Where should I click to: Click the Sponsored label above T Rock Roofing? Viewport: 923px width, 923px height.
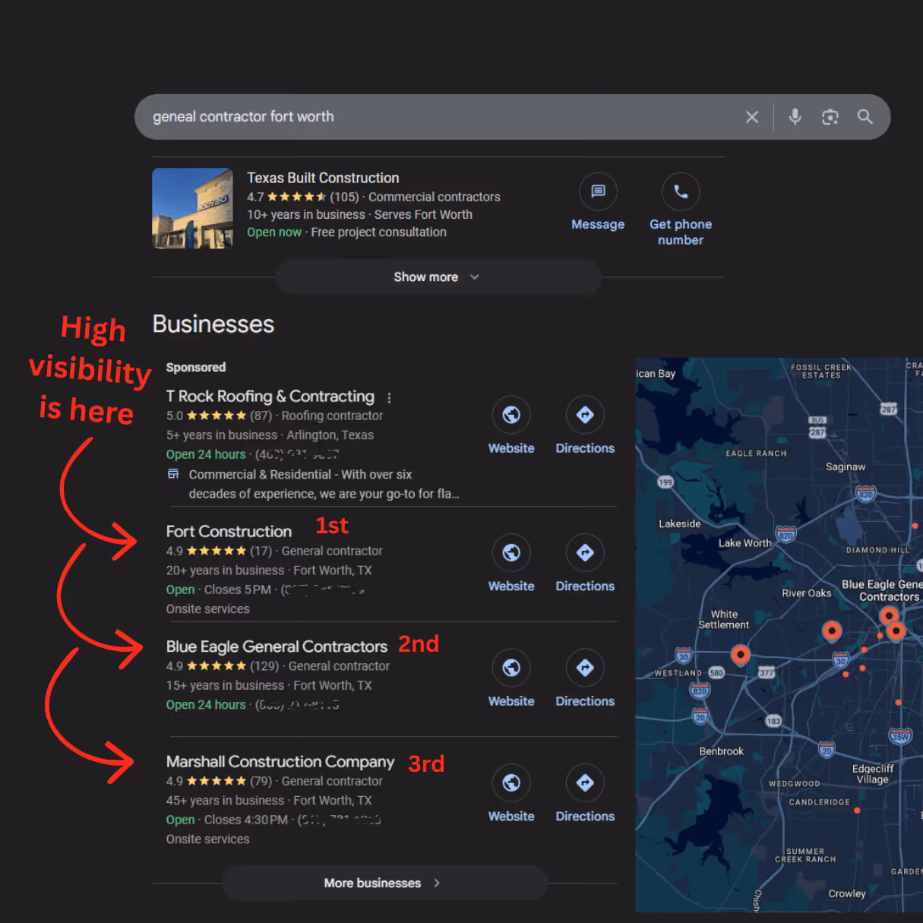click(x=196, y=368)
